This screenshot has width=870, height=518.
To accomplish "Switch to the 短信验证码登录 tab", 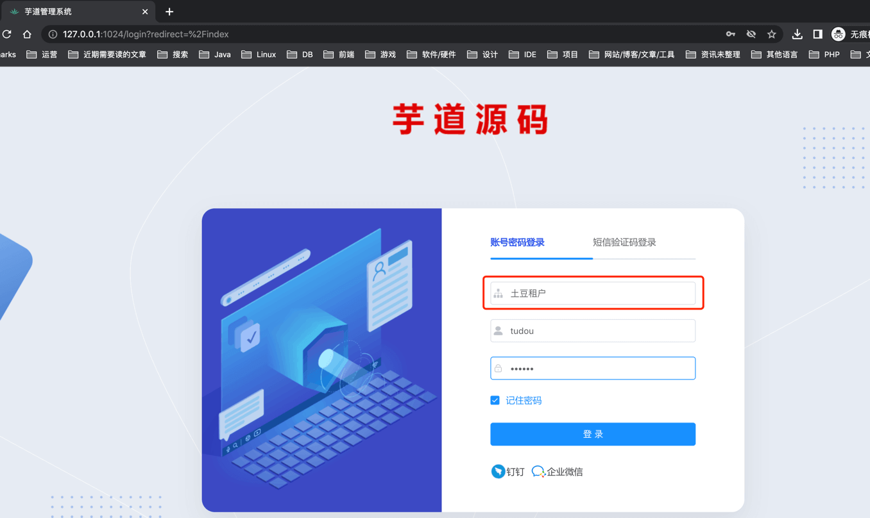I will pyautogui.click(x=624, y=242).
